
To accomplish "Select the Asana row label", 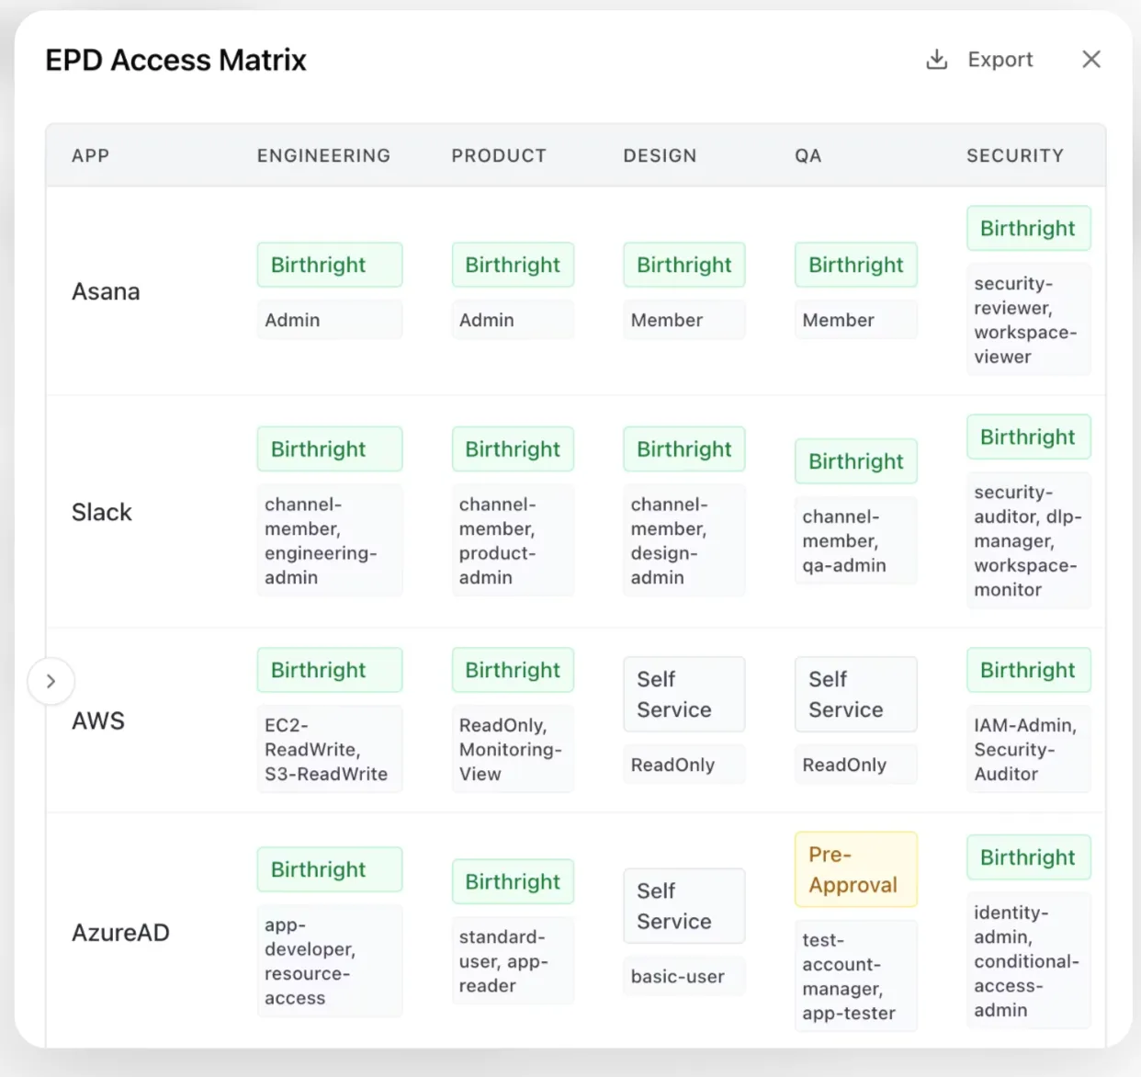I will coord(106,291).
